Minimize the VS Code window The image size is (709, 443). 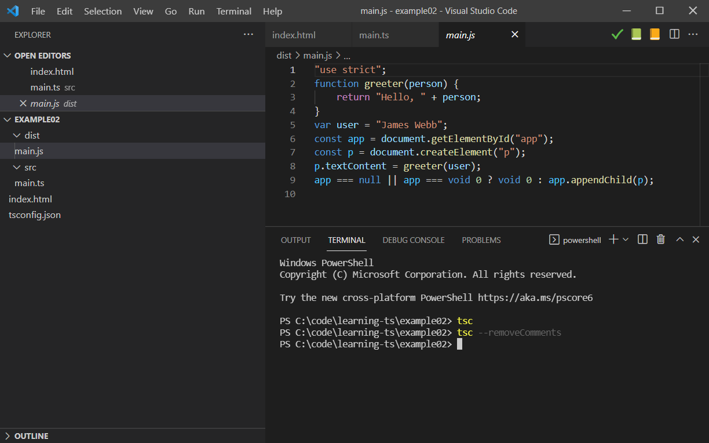626,11
